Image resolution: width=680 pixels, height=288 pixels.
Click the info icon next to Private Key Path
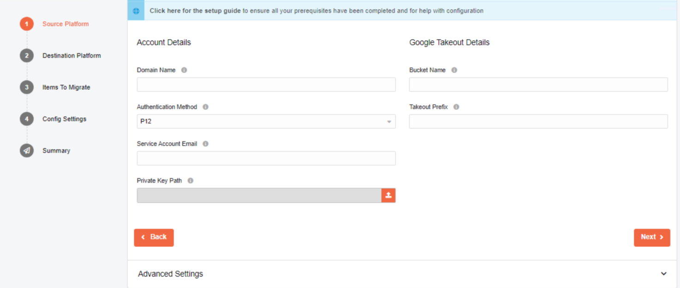pos(190,181)
